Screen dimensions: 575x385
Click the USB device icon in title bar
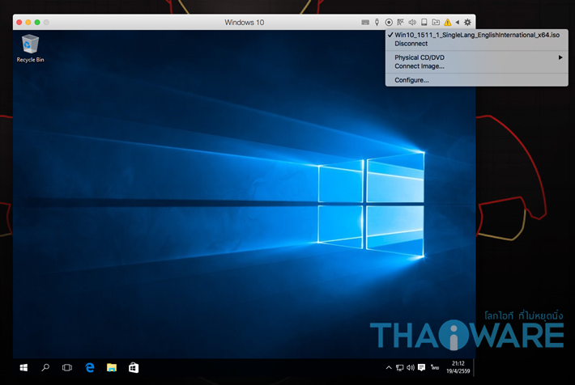click(377, 23)
